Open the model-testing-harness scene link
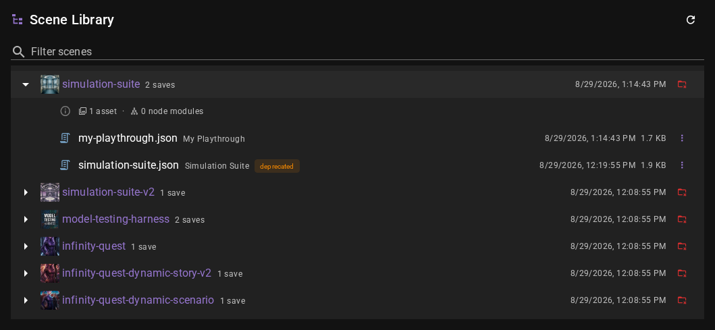715x330 pixels. [x=115, y=219]
